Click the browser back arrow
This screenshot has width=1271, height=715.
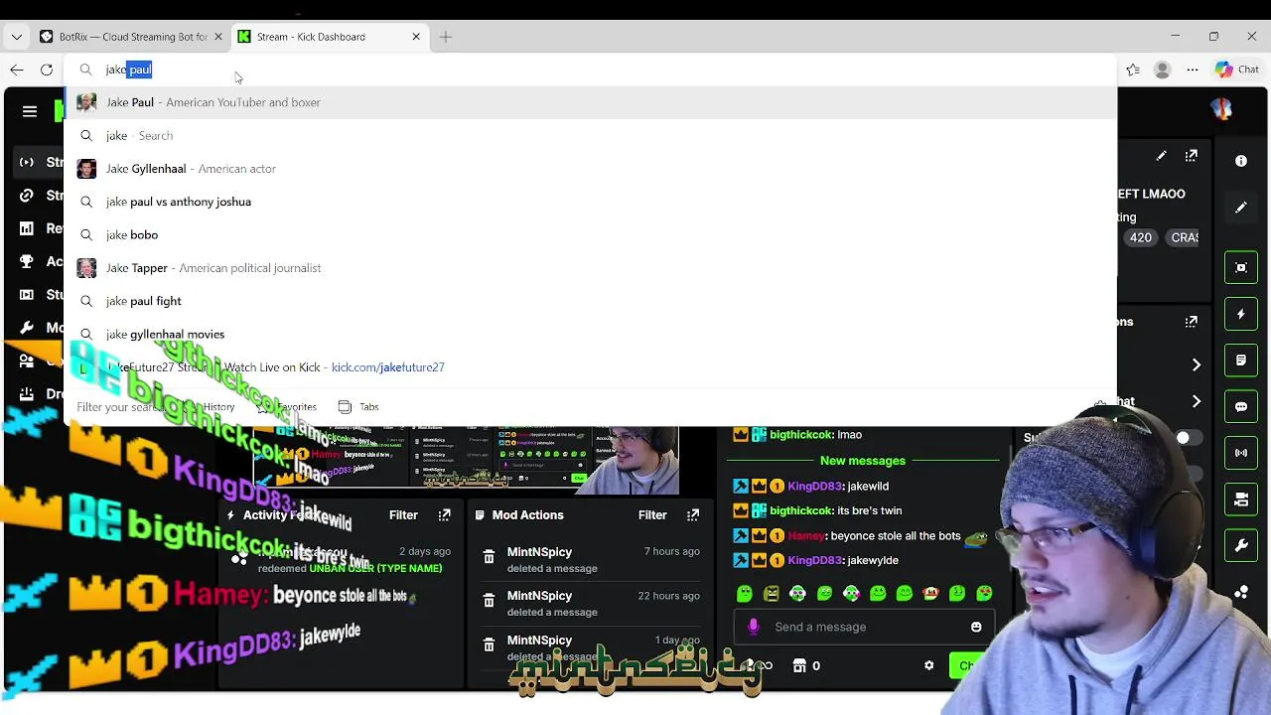[17, 70]
